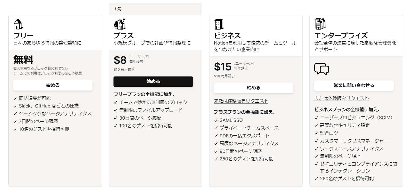This screenshot has width=410, height=190.
Task: Click the Enterprise plan skyscraper icon
Action: pos(320,24)
